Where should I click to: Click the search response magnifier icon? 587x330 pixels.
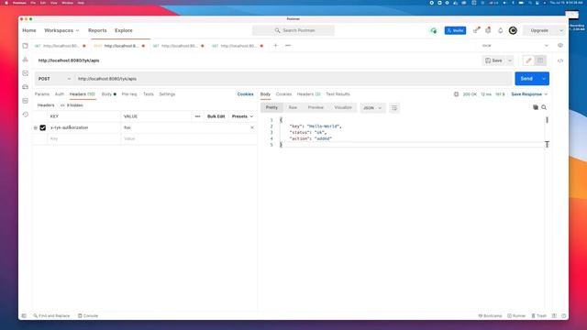click(544, 107)
